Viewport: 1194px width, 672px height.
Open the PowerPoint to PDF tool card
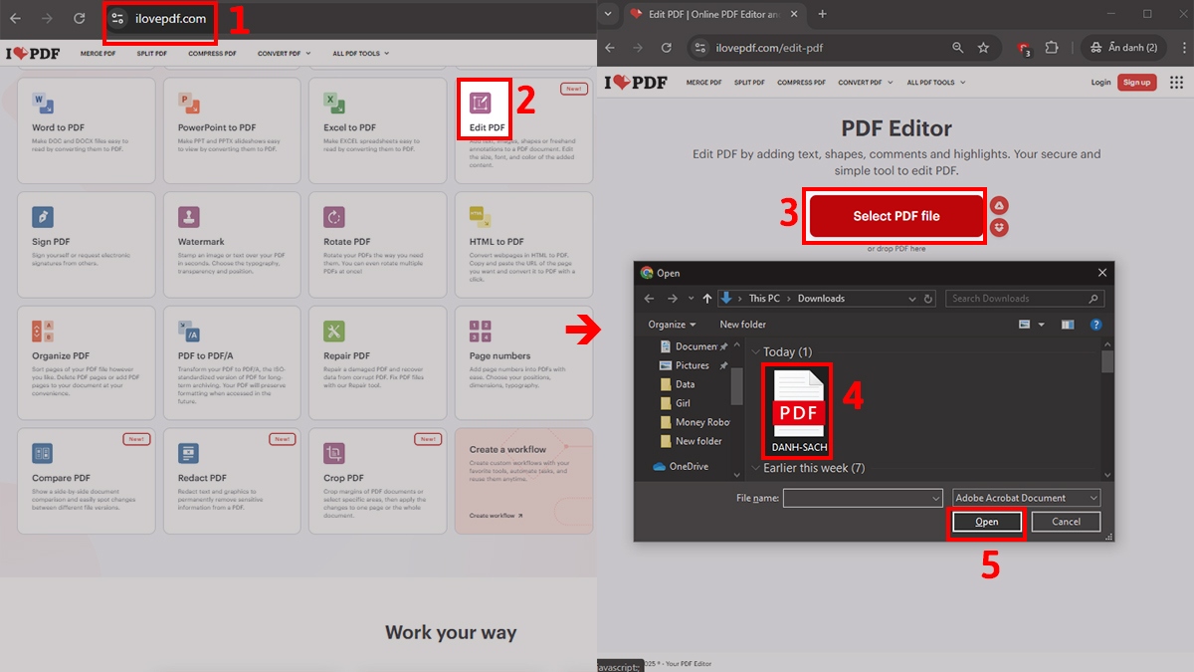coord(232,130)
